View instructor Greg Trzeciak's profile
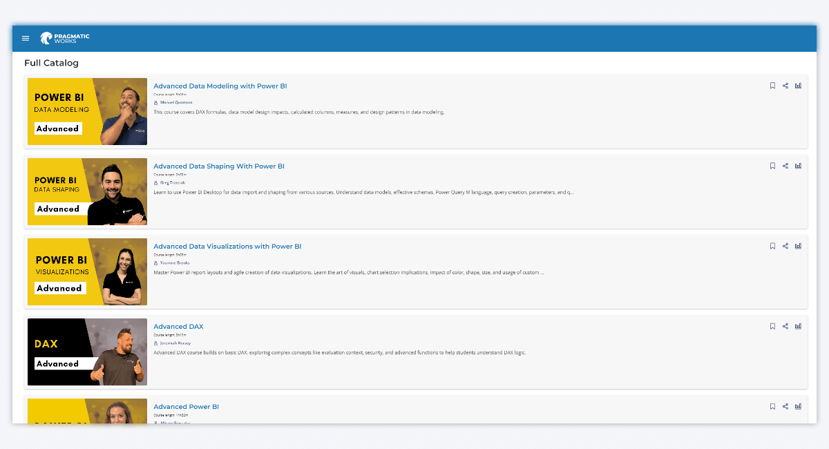829x449 pixels. coord(173,182)
